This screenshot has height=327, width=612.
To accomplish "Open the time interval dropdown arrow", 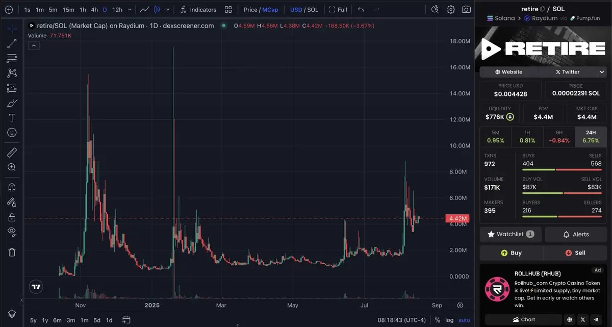I will [x=131, y=10].
